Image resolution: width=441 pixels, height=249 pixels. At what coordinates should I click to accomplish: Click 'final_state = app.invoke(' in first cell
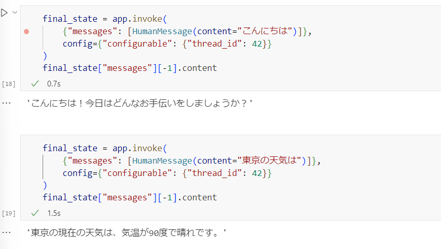point(105,19)
